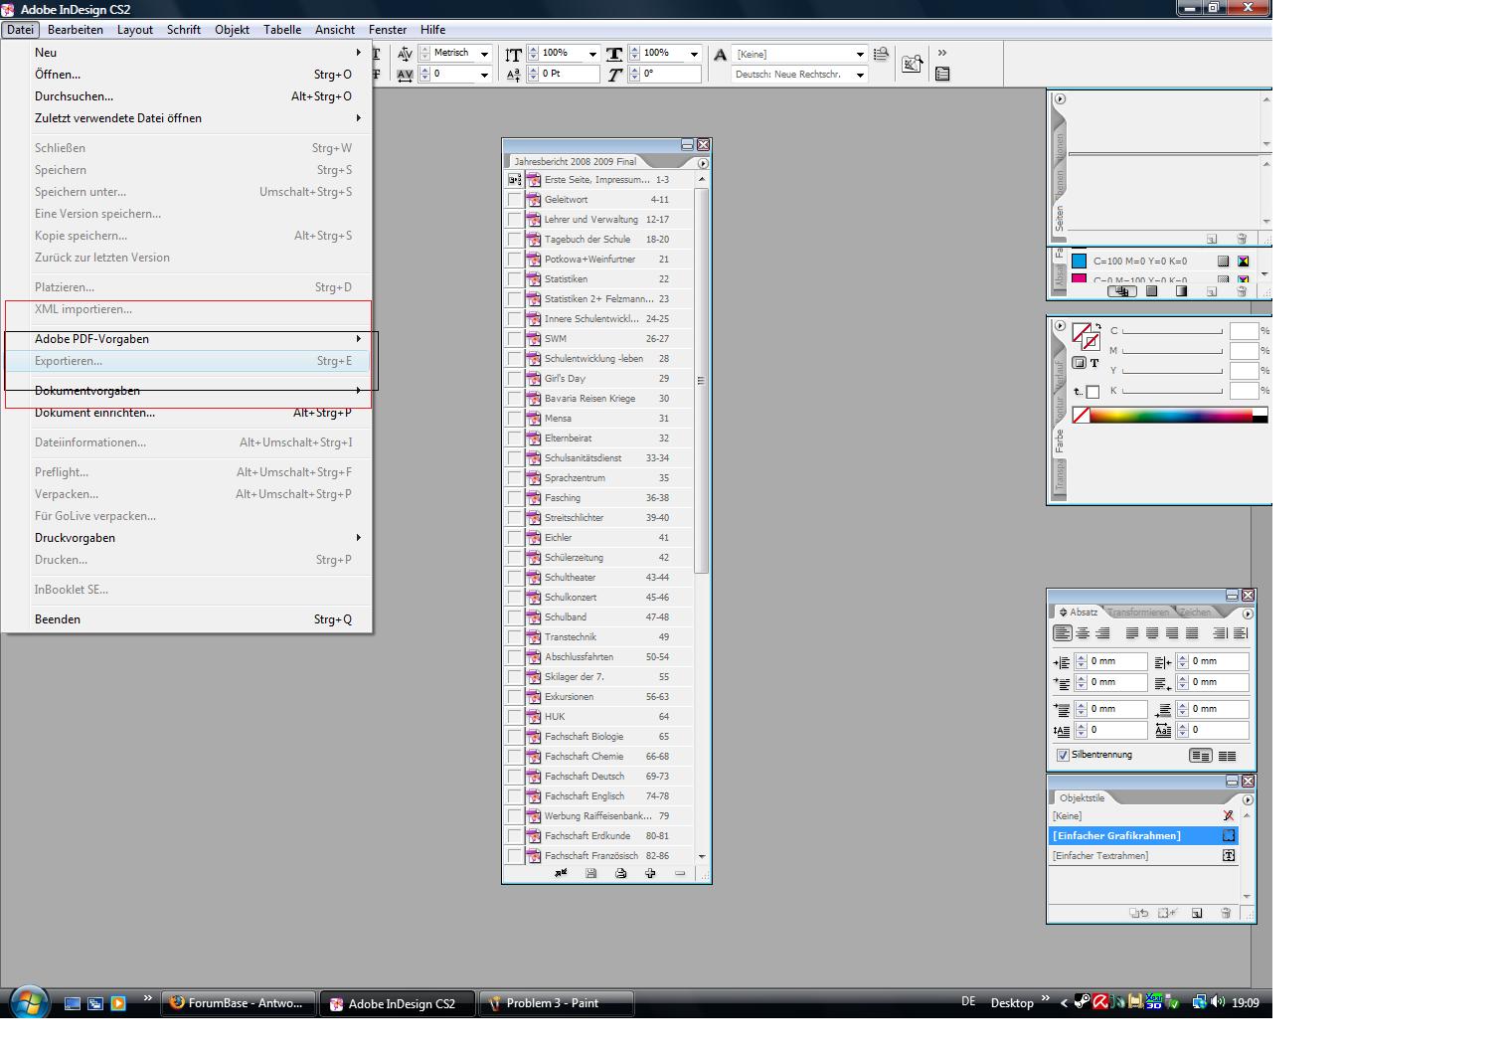Open the Problem 3 - Paint taskbar button
Viewport: 1510px width, 1052px height.
[x=557, y=1003]
